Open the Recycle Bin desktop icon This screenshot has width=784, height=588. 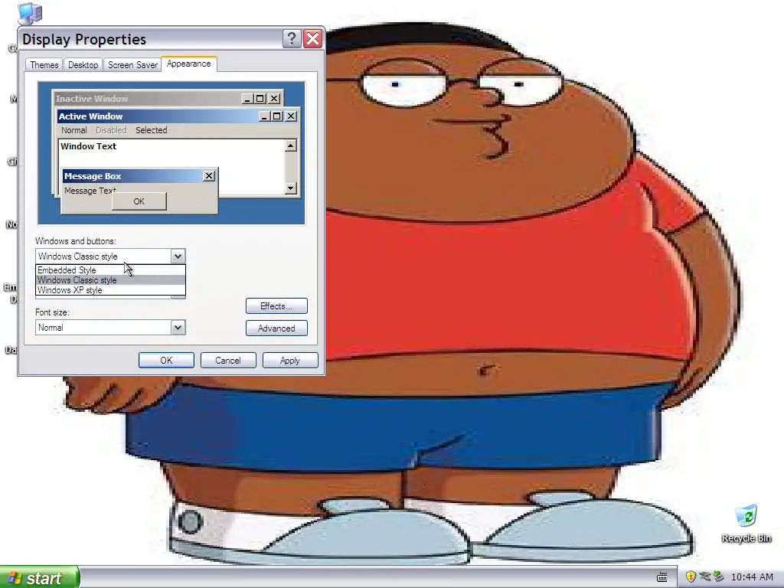746,524
